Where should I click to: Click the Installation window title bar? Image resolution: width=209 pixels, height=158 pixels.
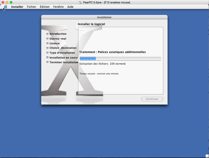104,17
